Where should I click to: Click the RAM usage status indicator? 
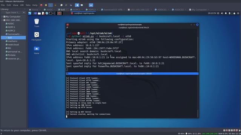pos(223,133)
